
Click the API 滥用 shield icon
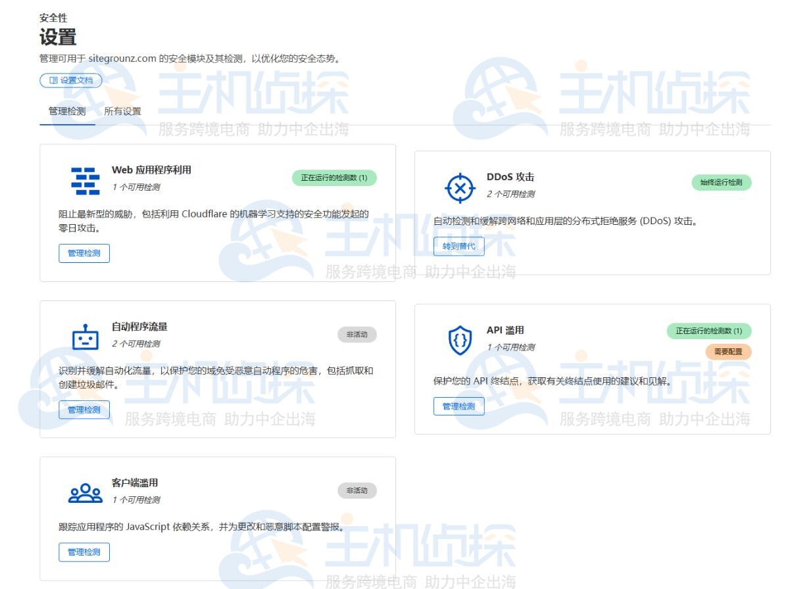[x=460, y=341]
